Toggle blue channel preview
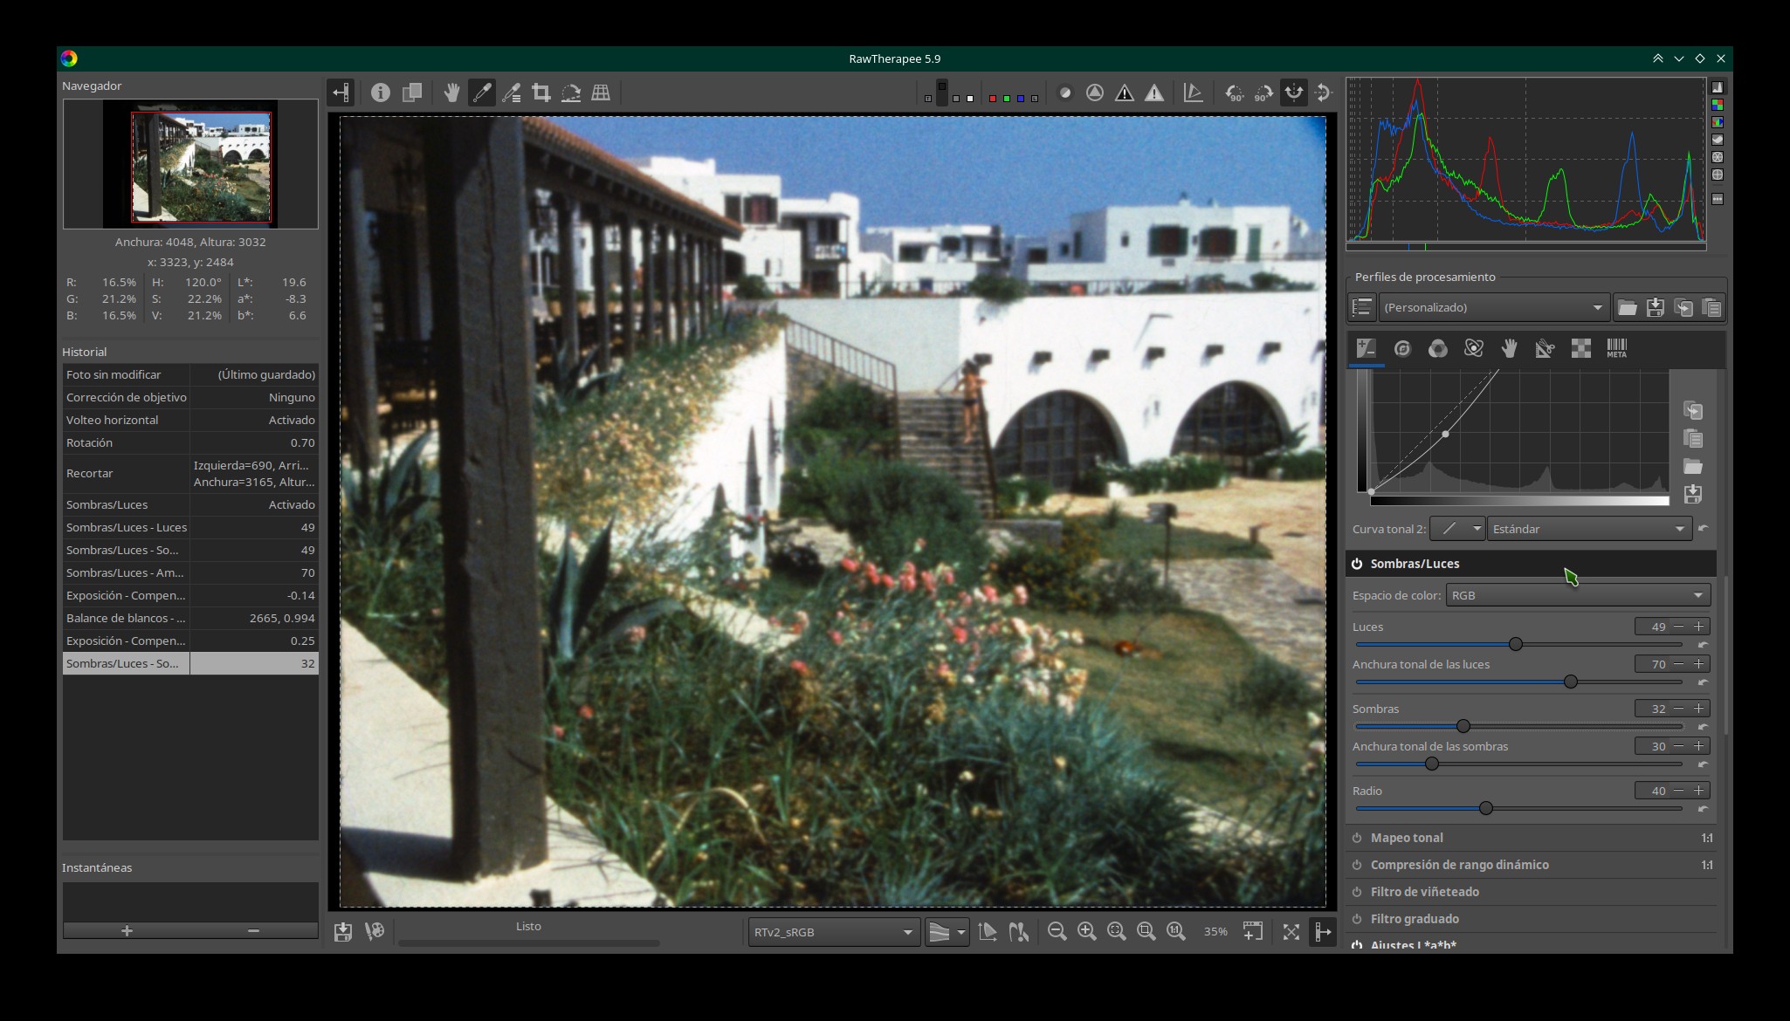Image resolution: width=1790 pixels, height=1021 pixels. [x=1020, y=99]
